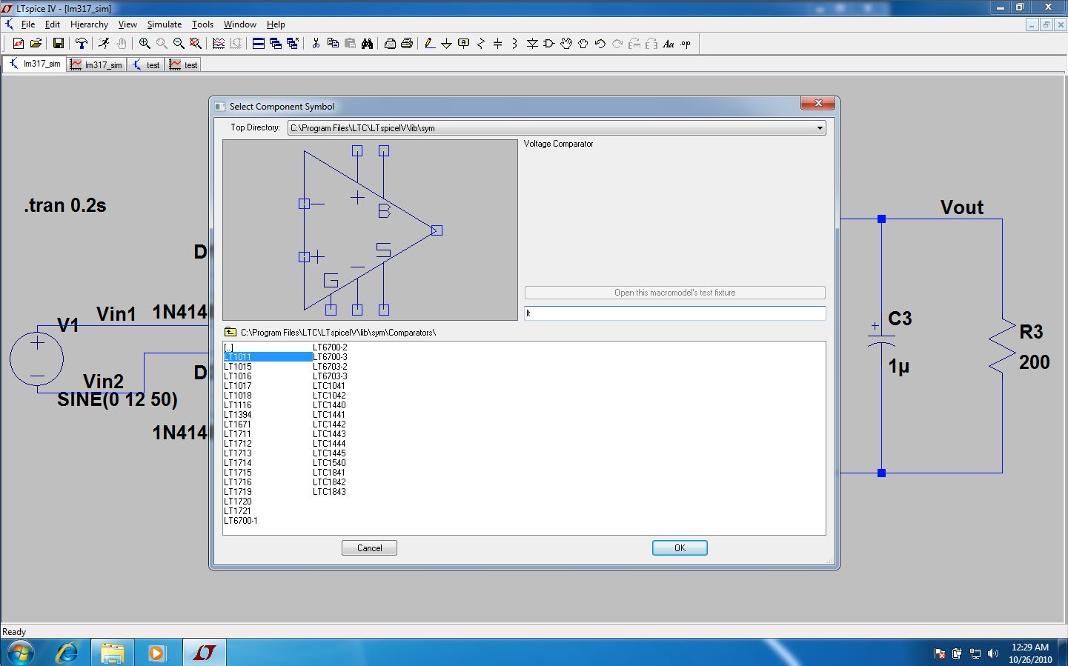The width and height of the screenshot is (1068, 666).
Task: Select the [..] parent directory entry
Action: (229, 347)
